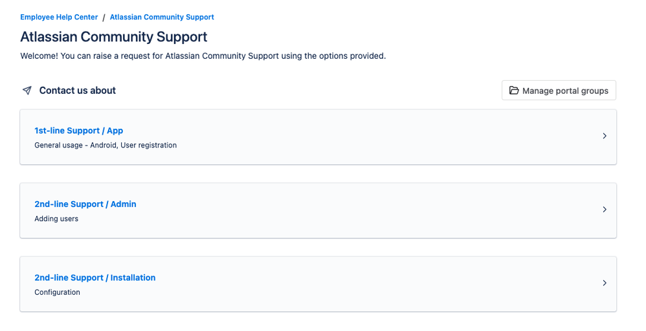
Task: Click the Configuration description text
Action: pyautogui.click(x=57, y=292)
